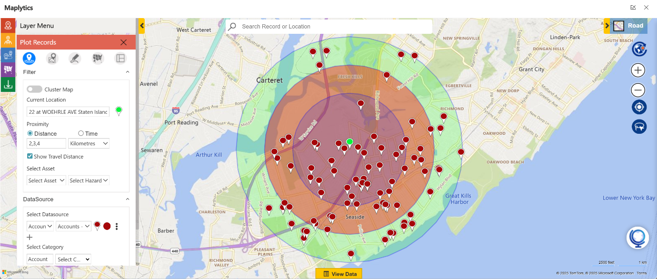Select the By Territory map tool
Viewport: 657px width, 279px height.
98,58
